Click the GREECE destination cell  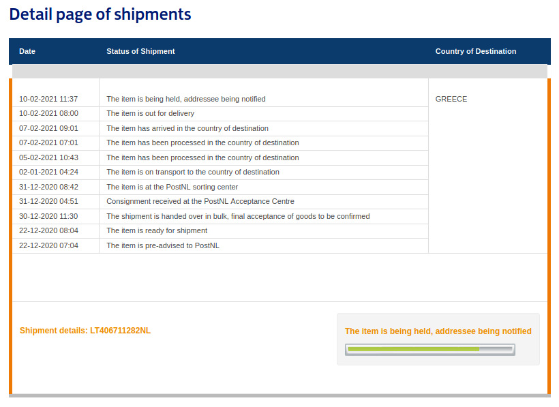coord(451,99)
